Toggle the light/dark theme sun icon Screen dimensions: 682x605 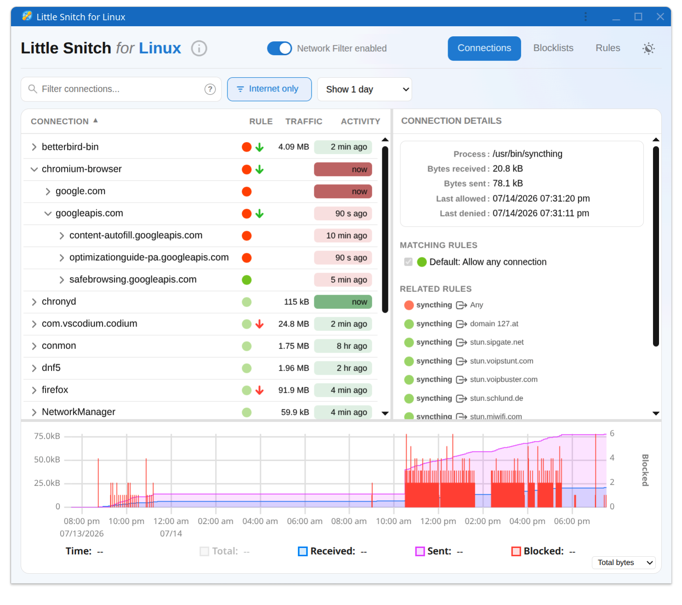click(648, 48)
